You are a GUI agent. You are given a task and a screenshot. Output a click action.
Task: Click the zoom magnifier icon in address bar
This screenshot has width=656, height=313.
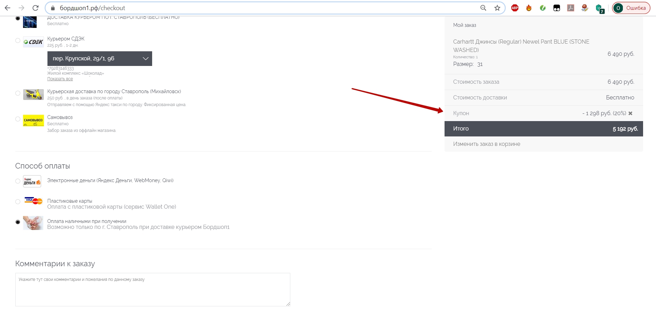(x=483, y=8)
